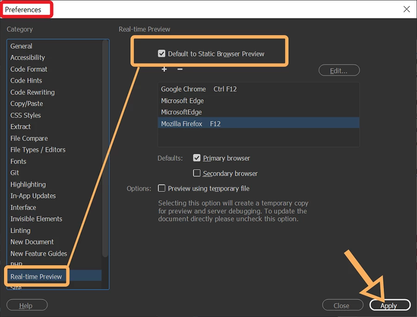Image resolution: width=417 pixels, height=317 pixels.
Task: Switch to Code Format category
Action: 29,69
